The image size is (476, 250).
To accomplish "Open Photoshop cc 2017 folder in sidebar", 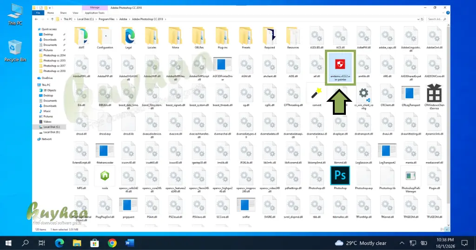I will tap(52, 66).
